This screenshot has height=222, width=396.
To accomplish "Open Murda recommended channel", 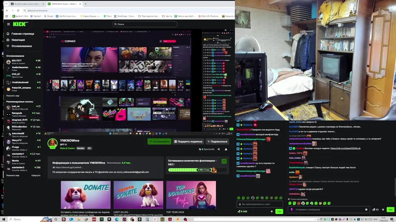I will point(23,162).
